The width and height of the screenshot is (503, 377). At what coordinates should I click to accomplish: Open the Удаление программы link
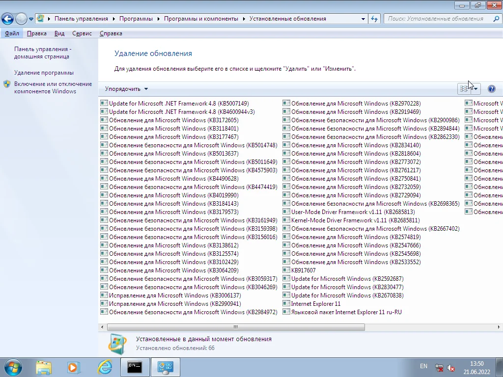coord(44,73)
